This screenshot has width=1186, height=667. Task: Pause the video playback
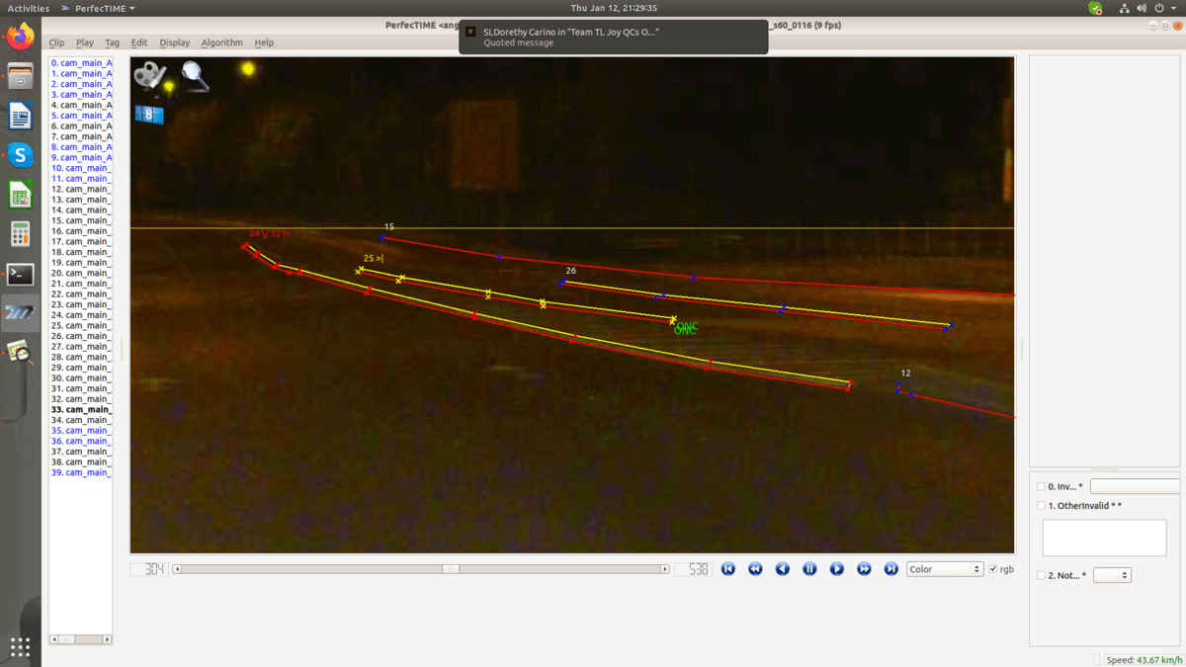809,569
